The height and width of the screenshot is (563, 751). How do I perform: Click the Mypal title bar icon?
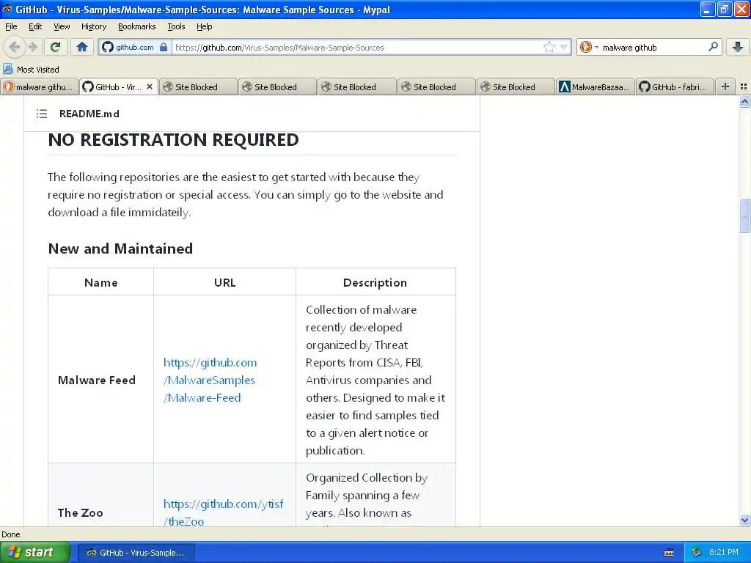tap(7, 9)
